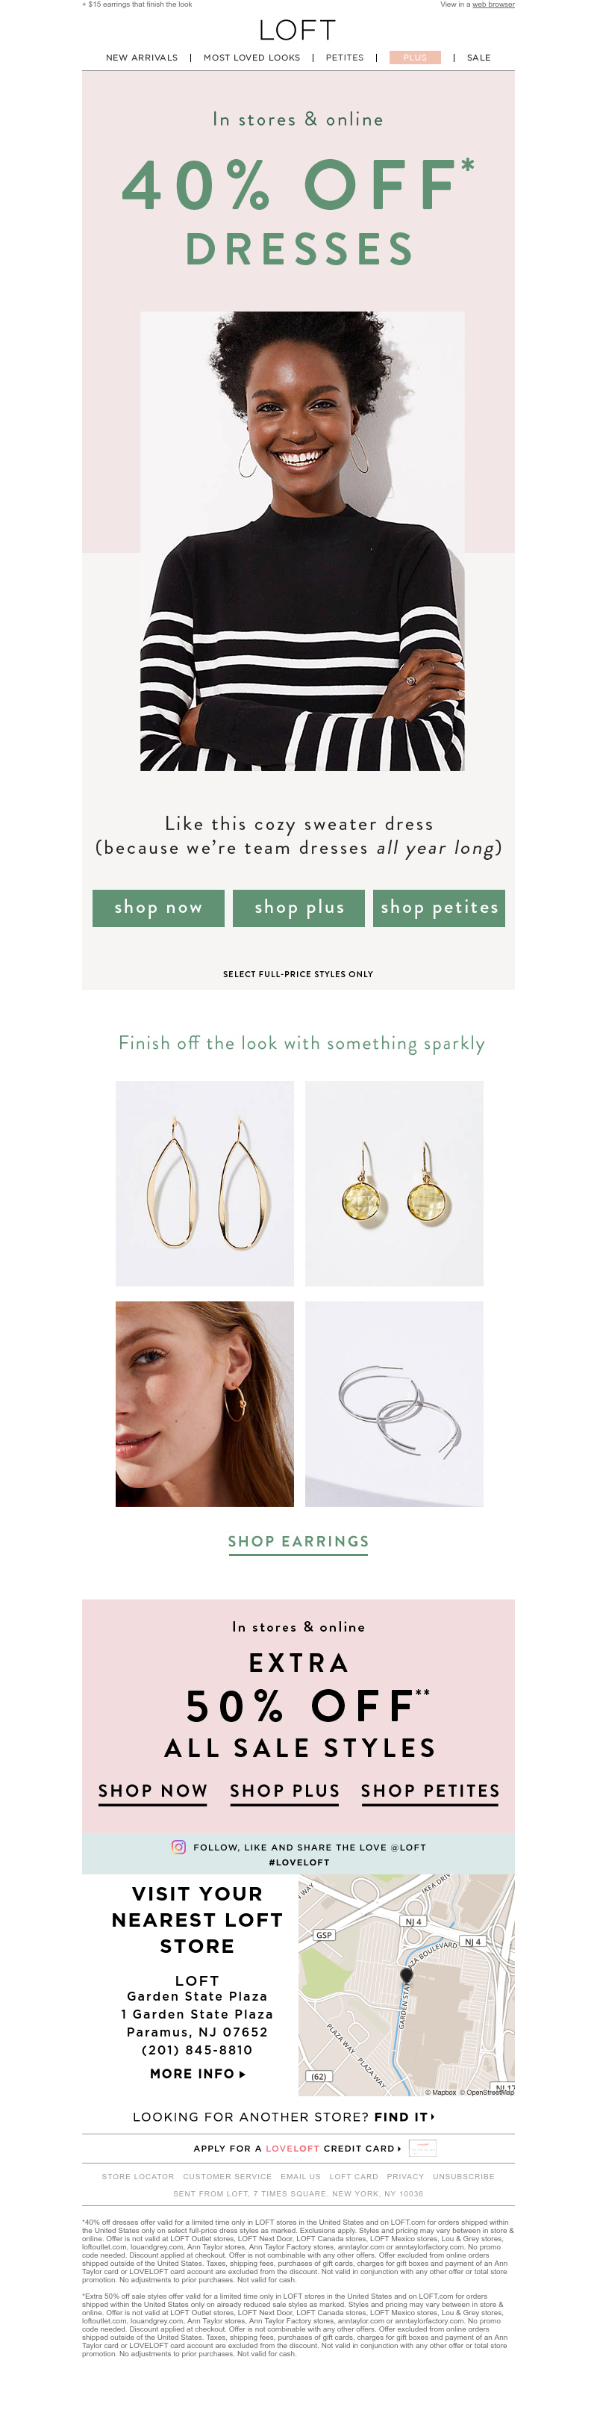Select the Plus navigation tab
The height and width of the screenshot is (2422, 597).
(415, 58)
